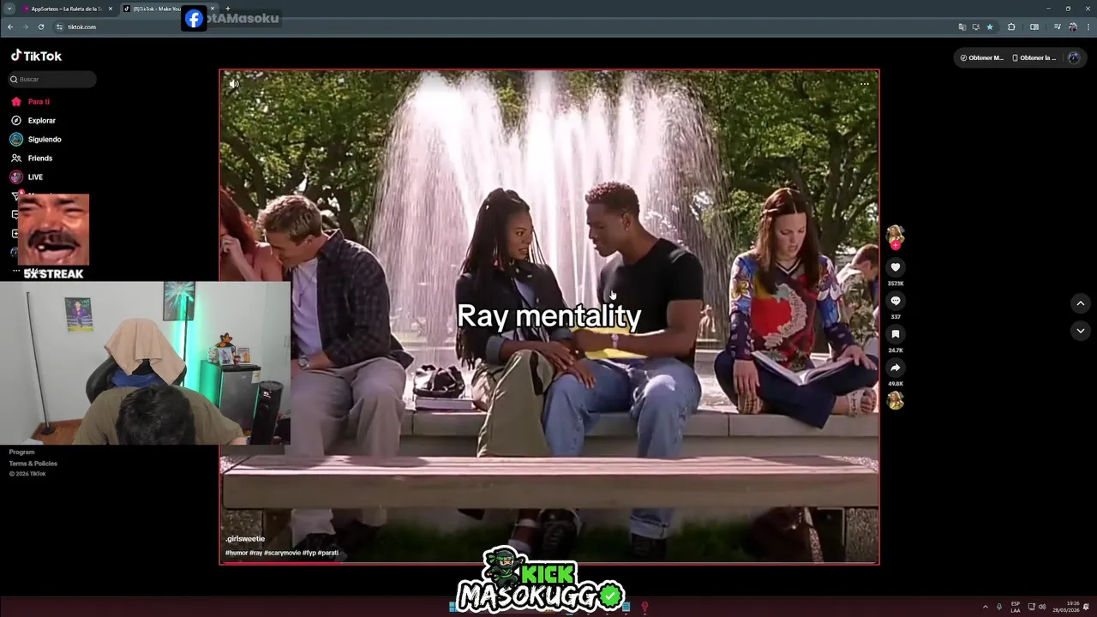The height and width of the screenshot is (617, 1097).
Task: Click the 24.7K favorites count
Action: [895, 350]
